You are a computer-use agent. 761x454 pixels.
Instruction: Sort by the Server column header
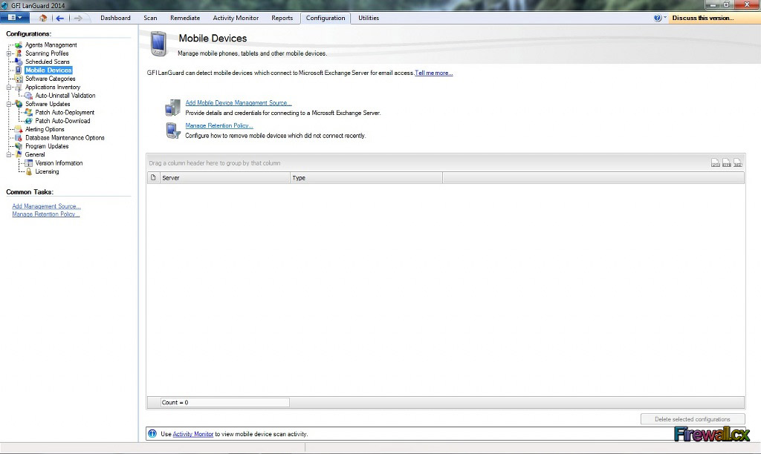coord(224,178)
